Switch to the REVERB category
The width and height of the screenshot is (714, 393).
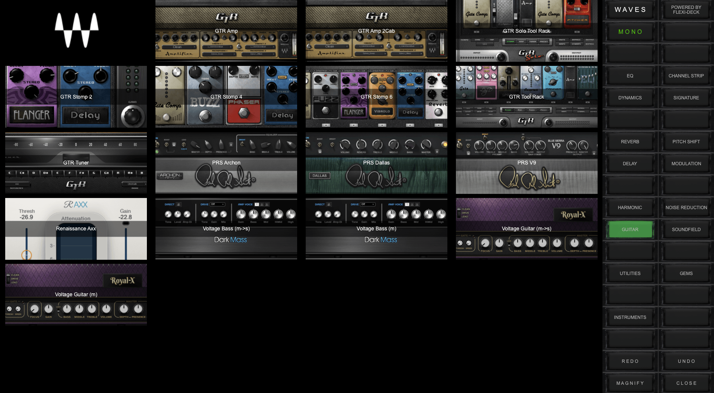(x=630, y=142)
